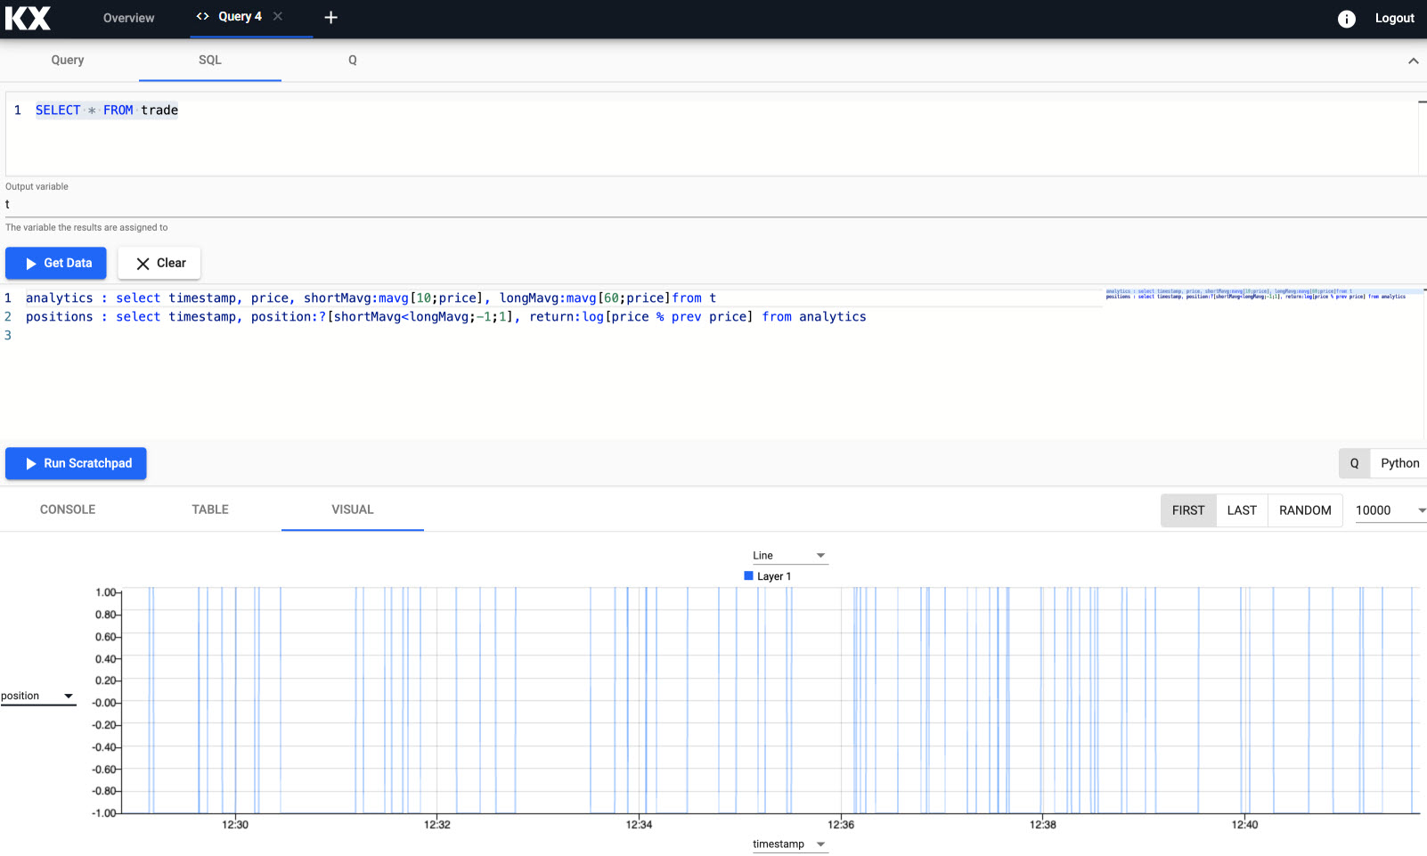Click the KX logo
1427x856 pixels.
pos(28,18)
